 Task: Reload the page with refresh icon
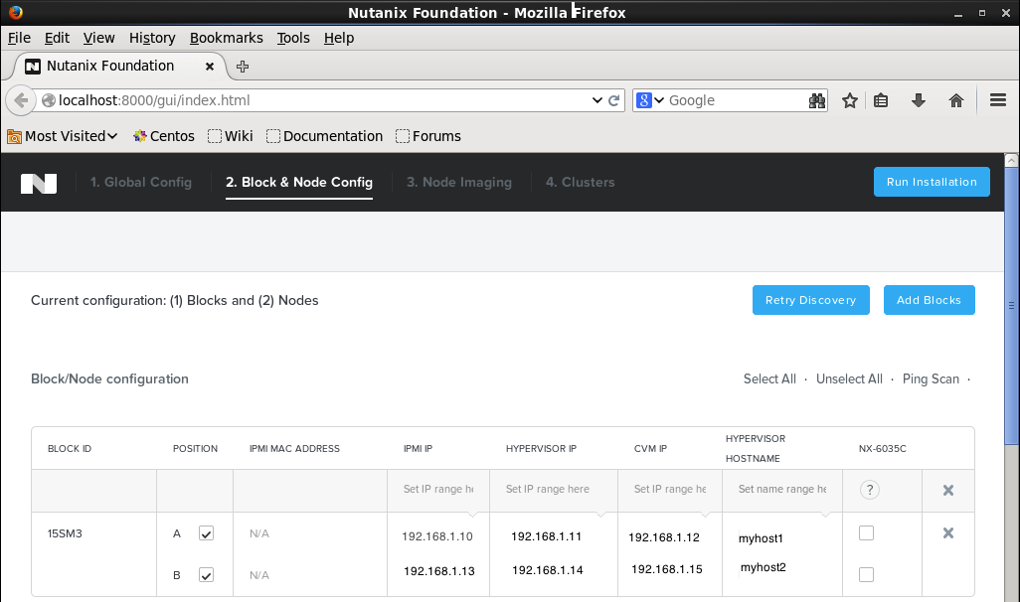coord(614,100)
